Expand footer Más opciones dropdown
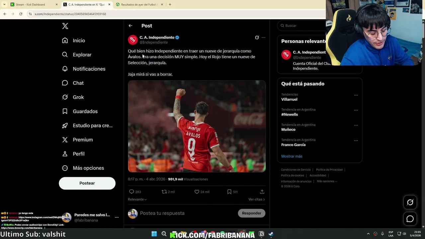425x239 pixels. [x=327, y=181]
